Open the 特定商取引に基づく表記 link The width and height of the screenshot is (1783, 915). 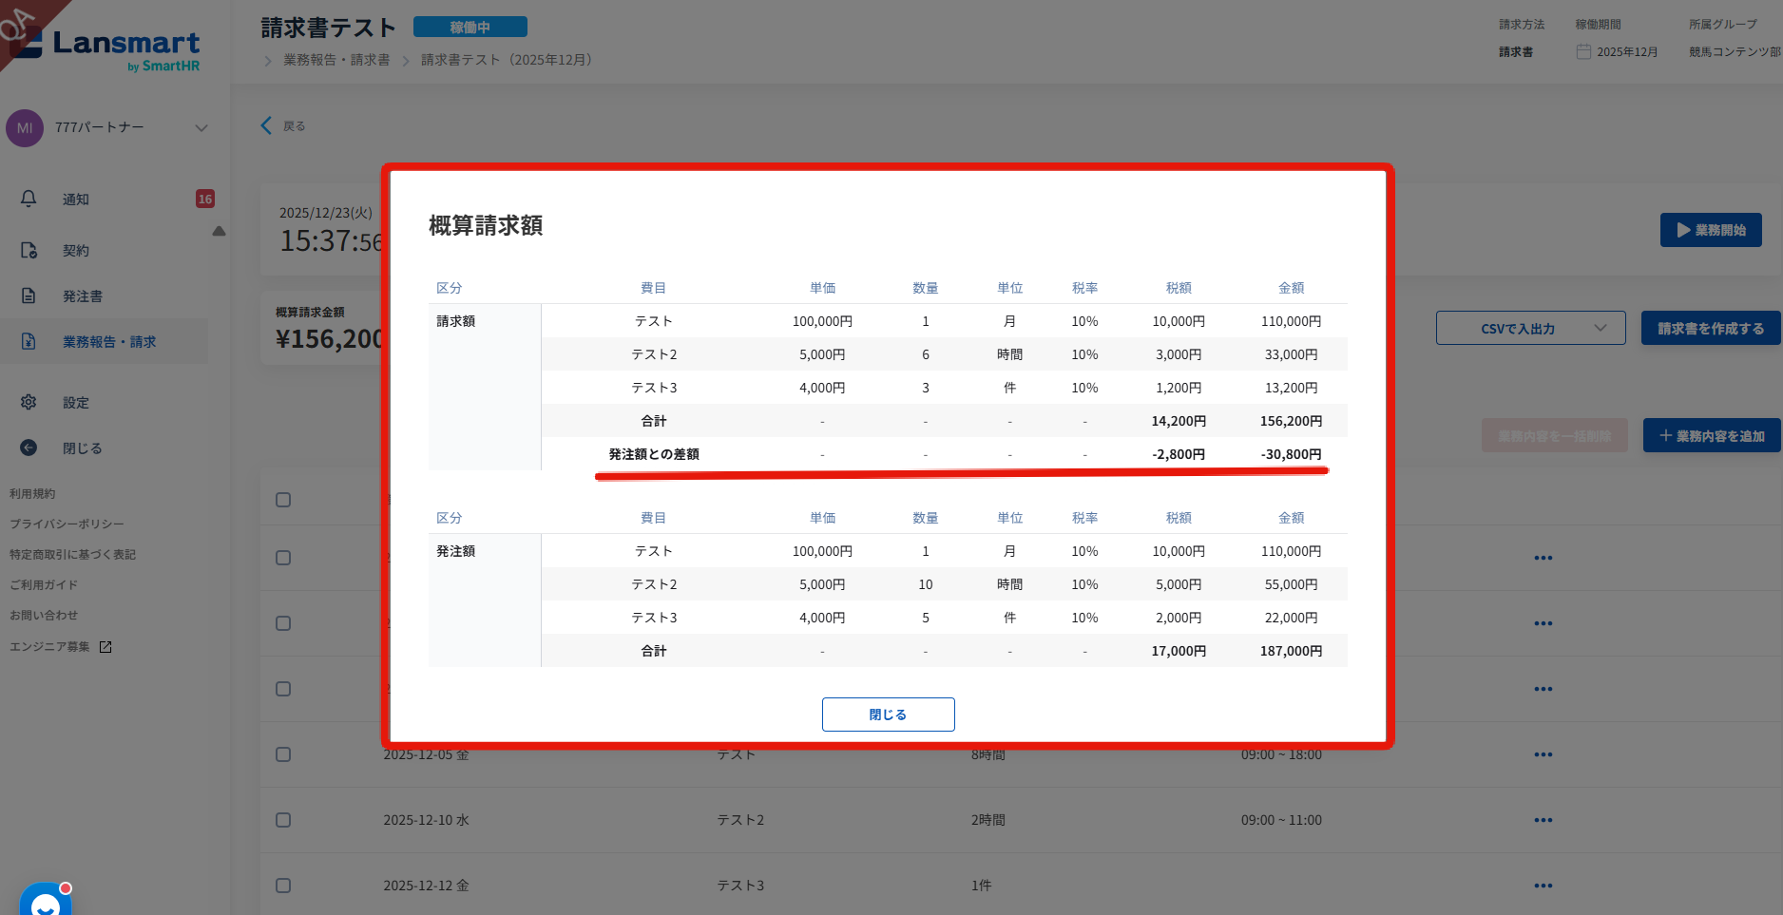(72, 555)
